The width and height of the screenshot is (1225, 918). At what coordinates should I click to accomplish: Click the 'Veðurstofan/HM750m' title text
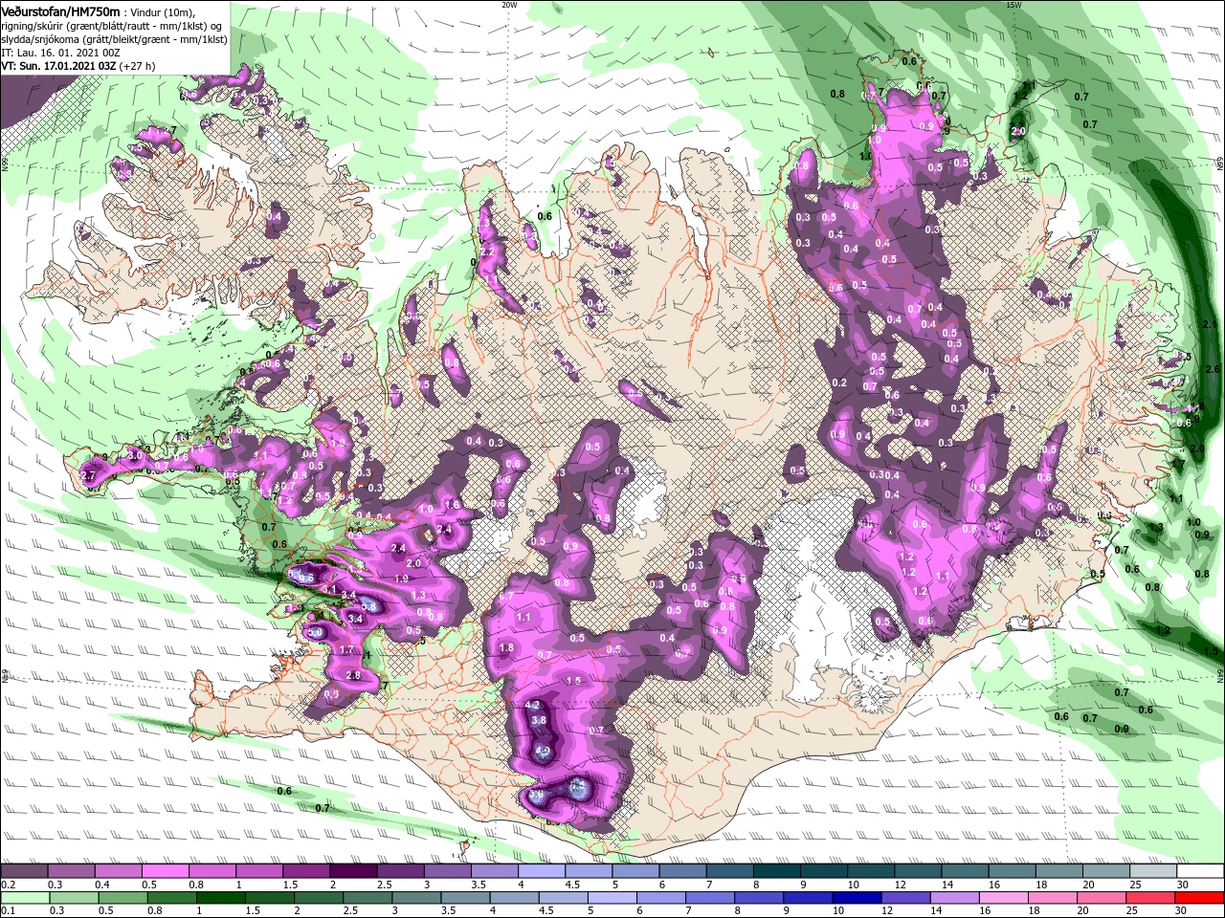(x=60, y=11)
